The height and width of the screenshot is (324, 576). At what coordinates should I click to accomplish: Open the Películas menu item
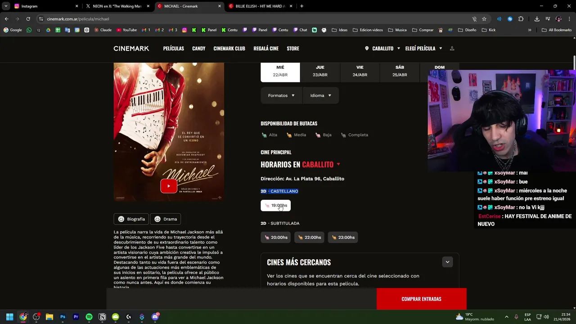(173, 48)
